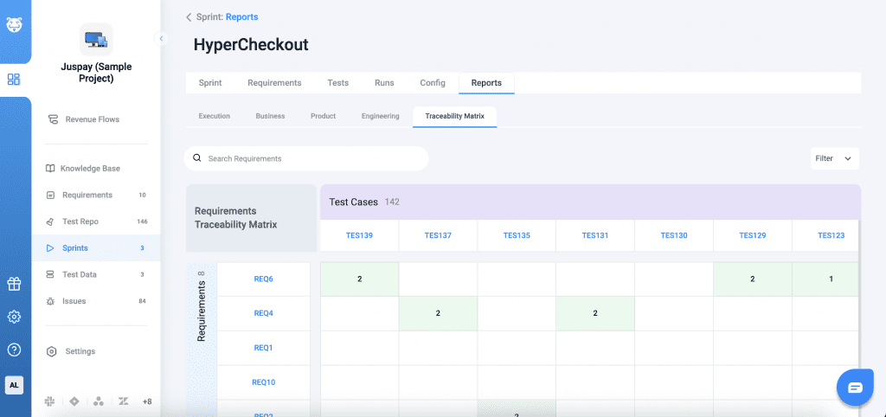Open the REQ6 requirement link
The height and width of the screenshot is (417, 886).
[263, 279]
